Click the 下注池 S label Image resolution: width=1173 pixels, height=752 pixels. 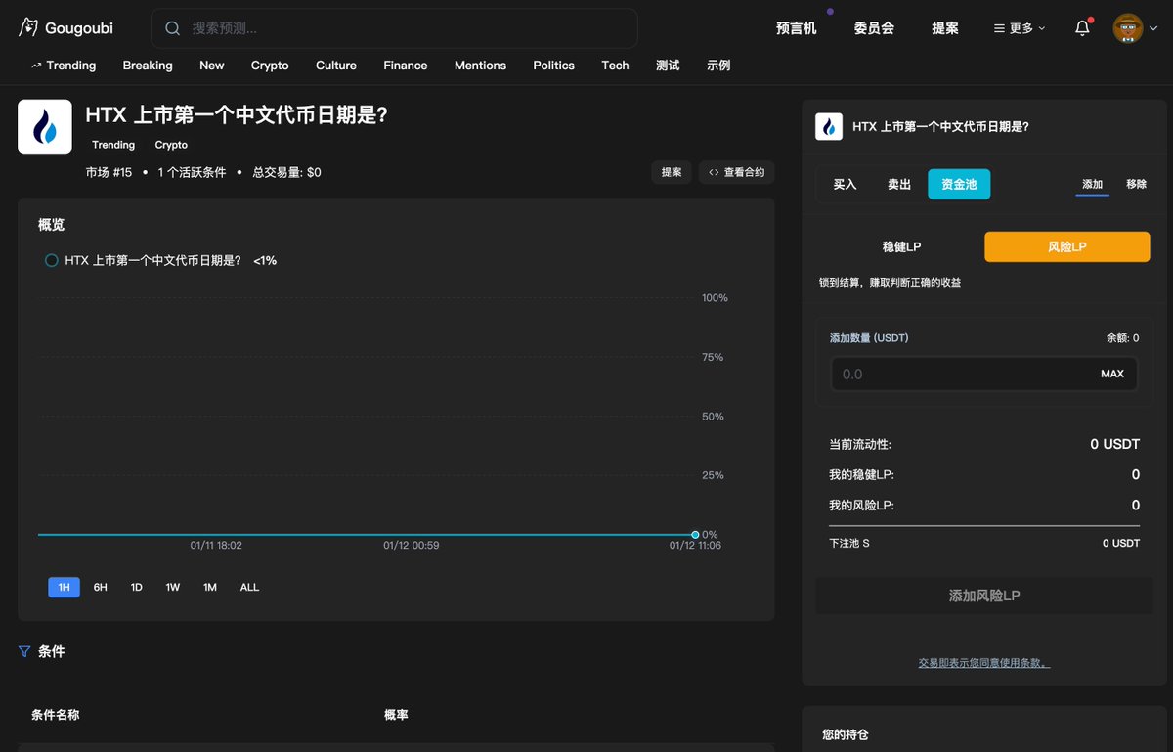849,543
